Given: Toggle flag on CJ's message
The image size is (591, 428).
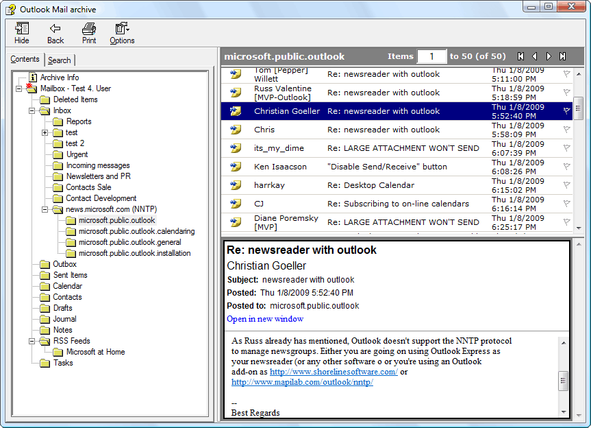Looking at the screenshot, I should (x=566, y=203).
